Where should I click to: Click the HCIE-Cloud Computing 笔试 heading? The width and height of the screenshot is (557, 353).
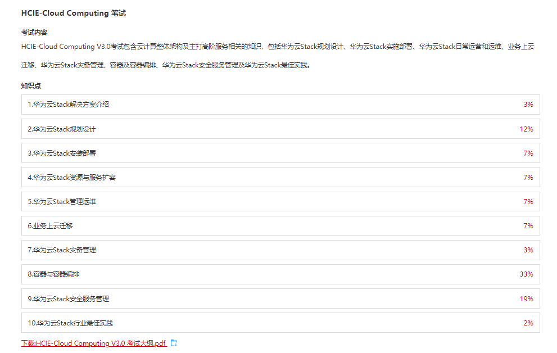coord(74,13)
